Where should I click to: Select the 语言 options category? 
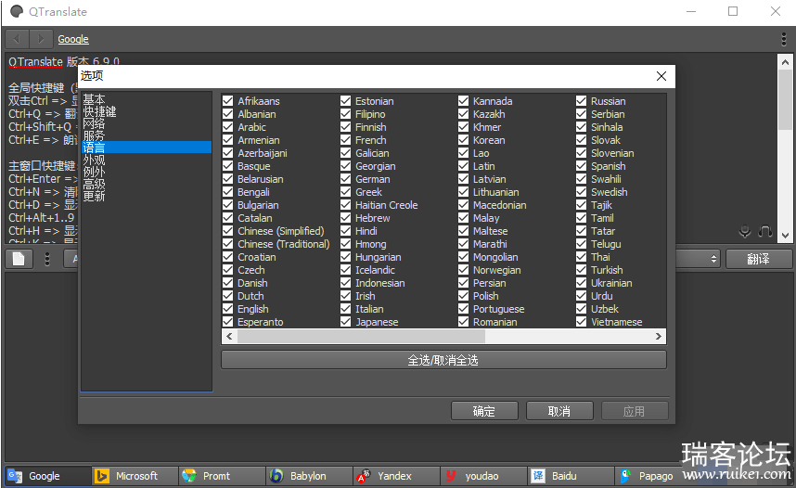coord(147,148)
